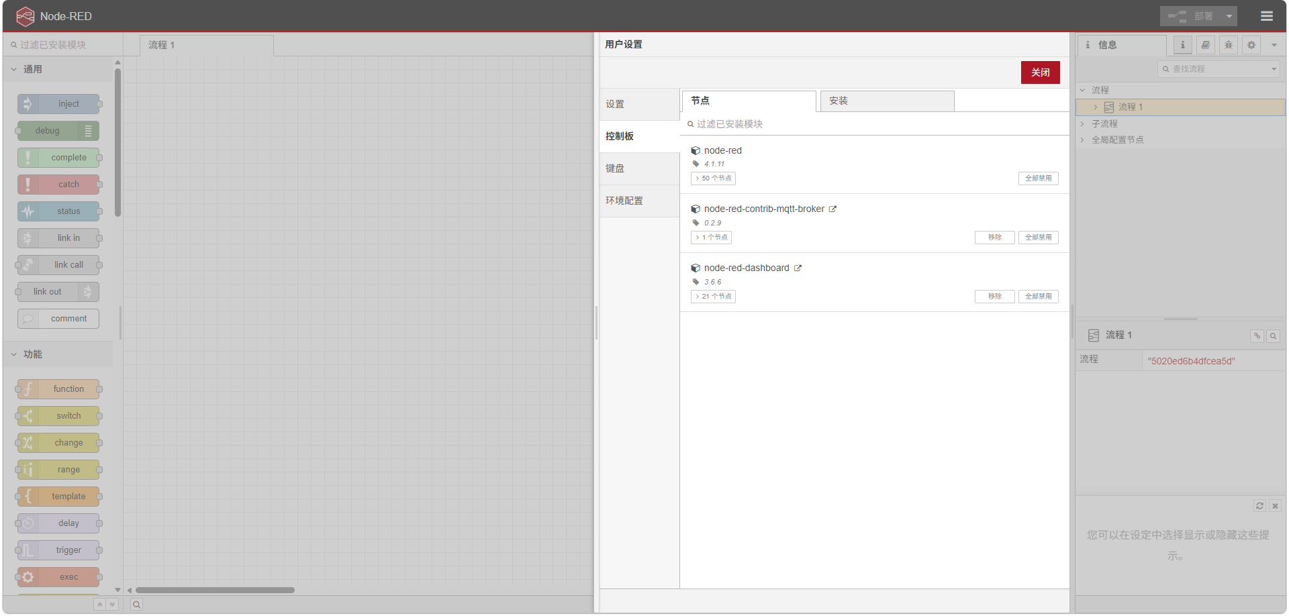Viewport: 1289px width, 616px height.
Task: Open the 环境配置 section
Action: 639,201
